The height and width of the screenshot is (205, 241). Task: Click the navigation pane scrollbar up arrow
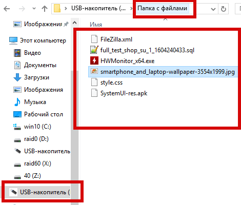(75, 23)
